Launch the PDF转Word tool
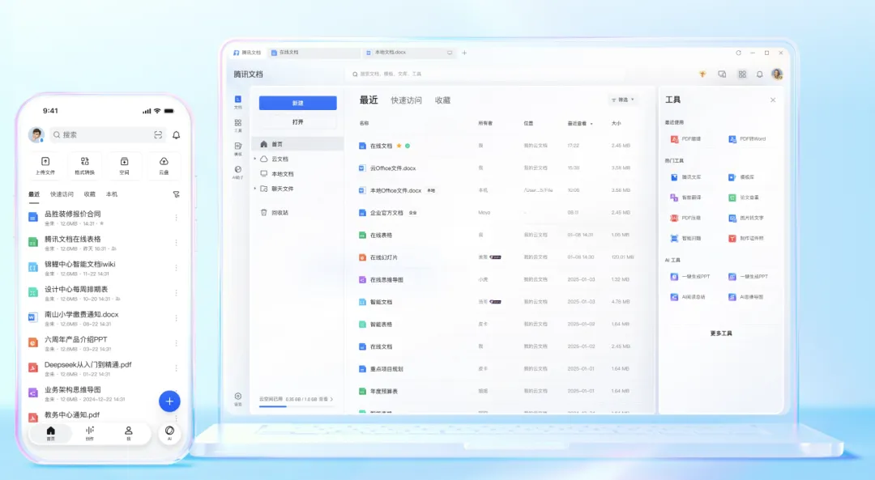This screenshot has width=875, height=480. [x=747, y=138]
